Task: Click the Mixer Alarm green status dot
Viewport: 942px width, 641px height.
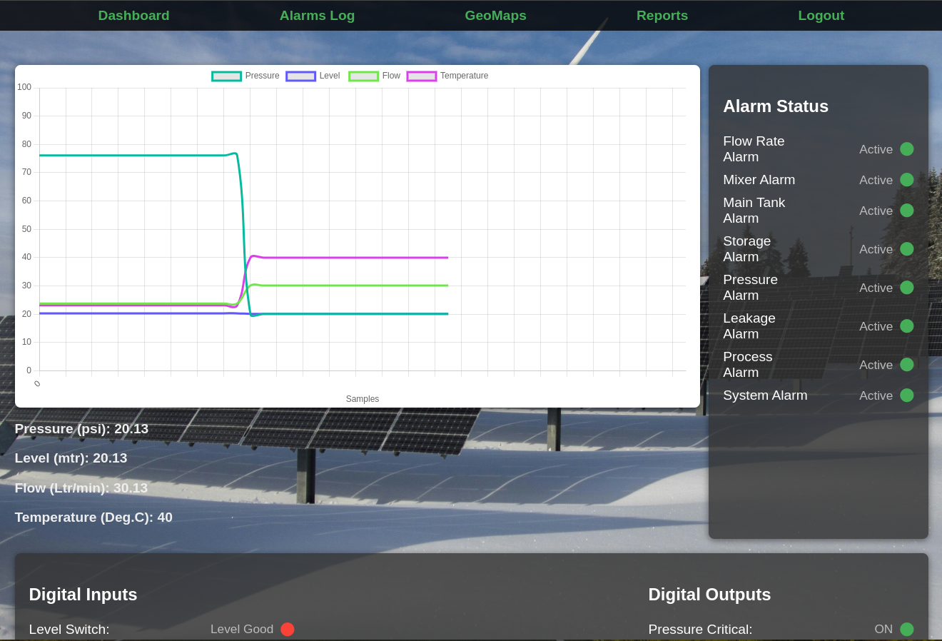Action: tap(907, 180)
